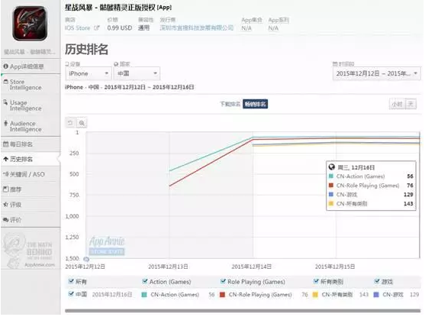Expand the date range dropdown

(x=376, y=73)
